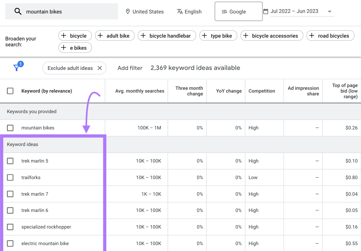This screenshot has height=251, width=361.
Task: Add 'bicycle' to broaden search
Action: [75, 36]
